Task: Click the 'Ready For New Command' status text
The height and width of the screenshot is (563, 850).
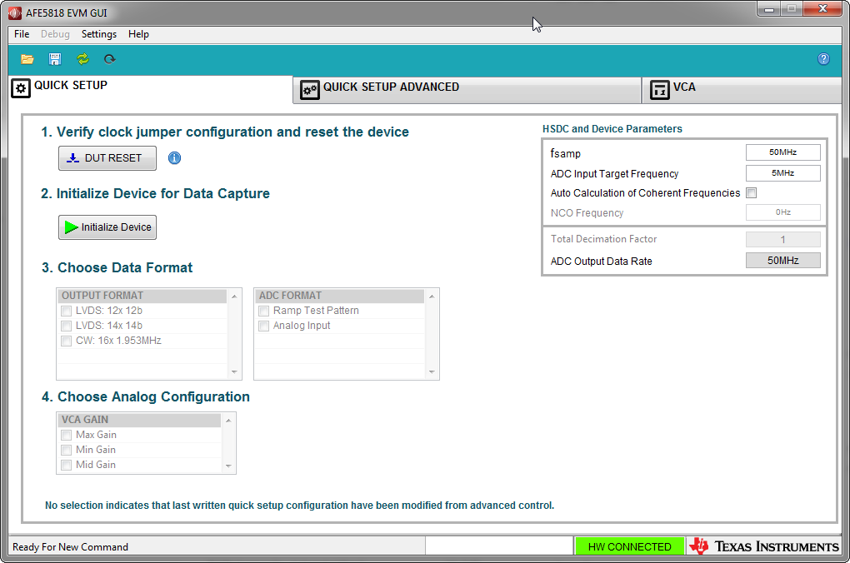Action: click(71, 546)
